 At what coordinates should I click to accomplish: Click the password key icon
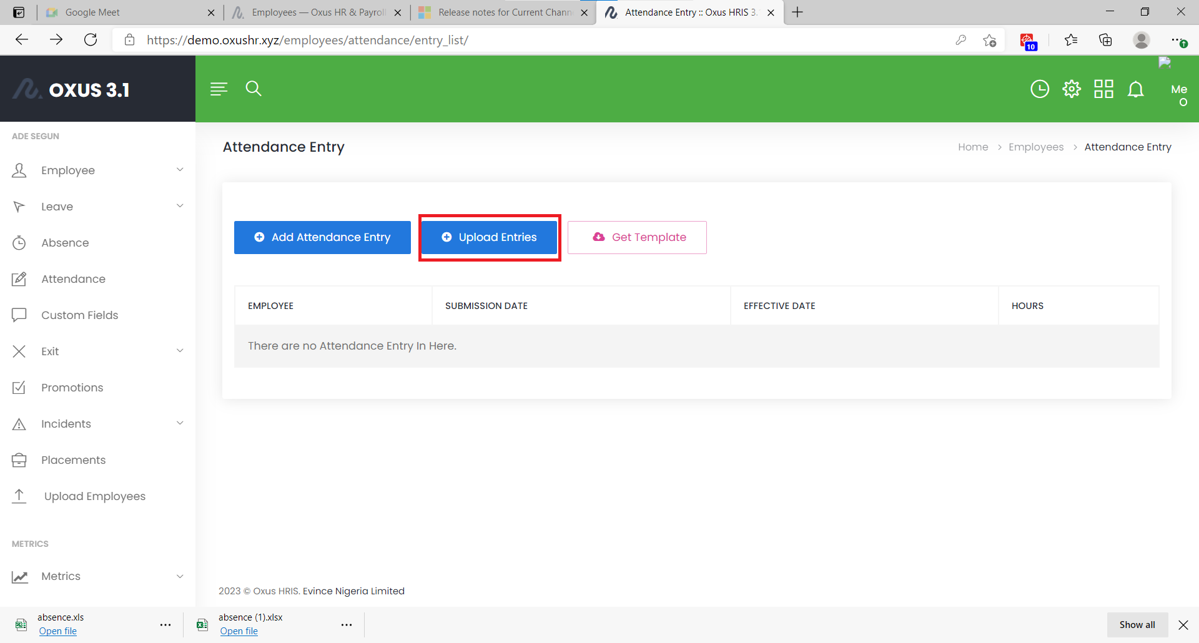(960, 40)
